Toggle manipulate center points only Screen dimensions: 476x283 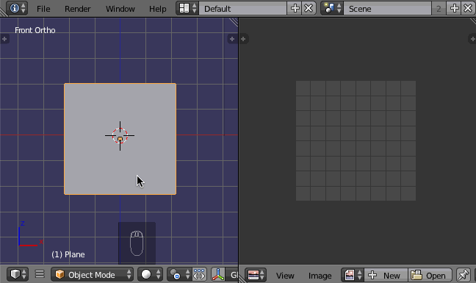pos(199,274)
